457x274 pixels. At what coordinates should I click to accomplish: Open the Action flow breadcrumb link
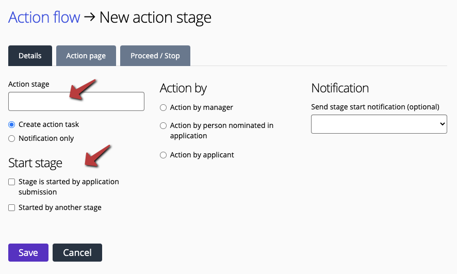(44, 17)
